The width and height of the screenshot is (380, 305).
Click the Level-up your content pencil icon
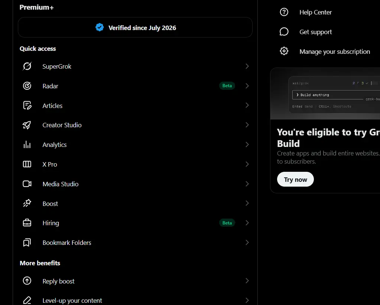click(27, 301)
